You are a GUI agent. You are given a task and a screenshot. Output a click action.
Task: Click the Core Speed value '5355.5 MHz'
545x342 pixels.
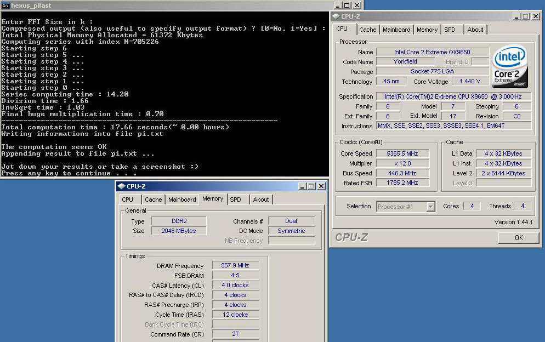pos(402,153)
